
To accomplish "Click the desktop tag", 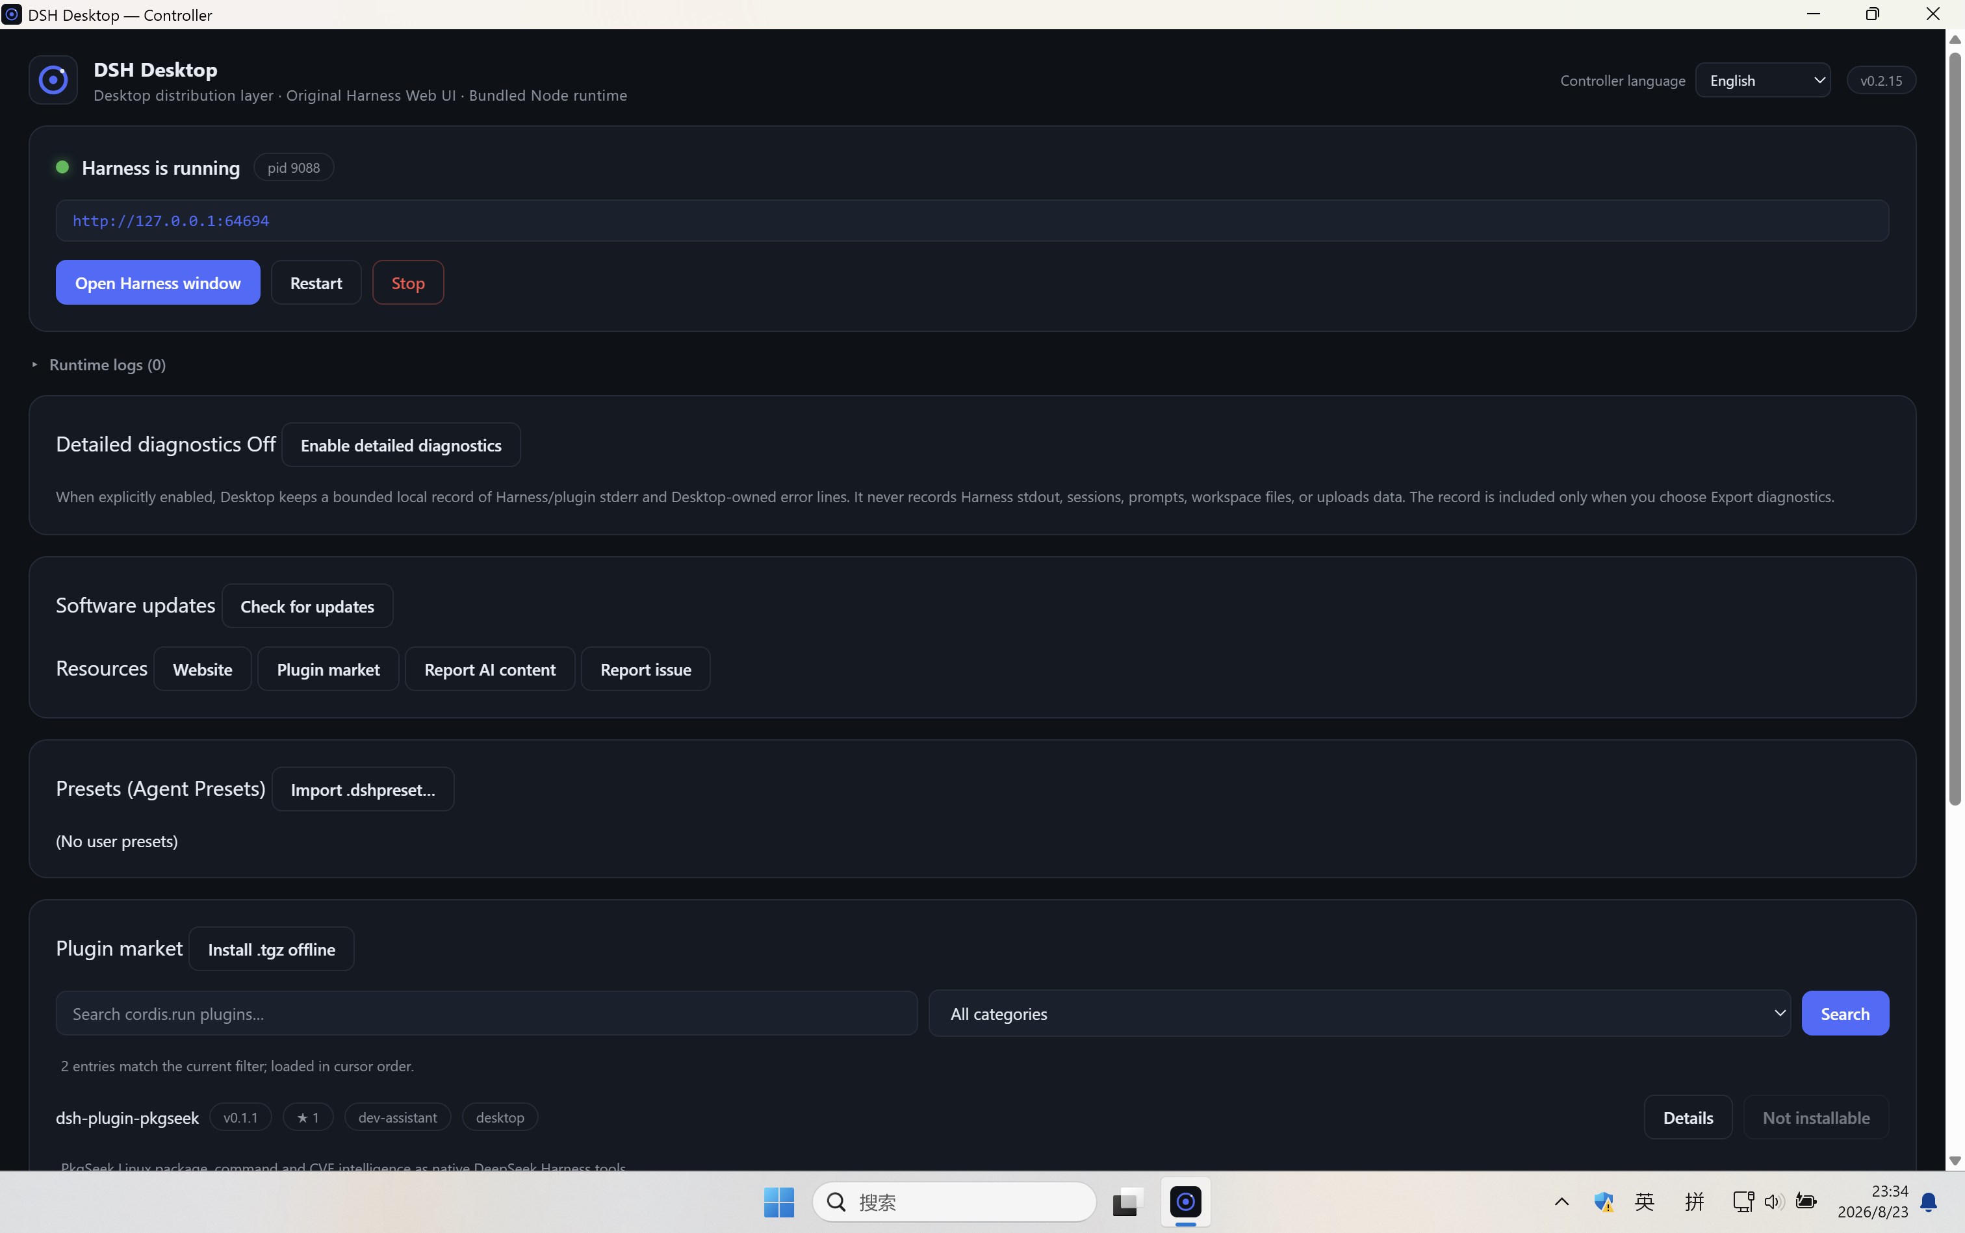I will tap(500, 1117).
